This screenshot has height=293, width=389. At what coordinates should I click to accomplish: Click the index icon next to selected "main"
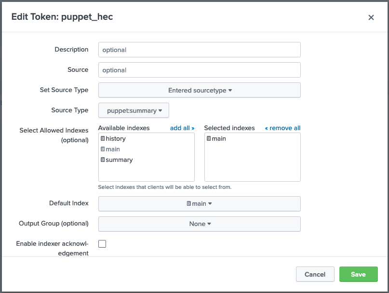coord(209,138)
